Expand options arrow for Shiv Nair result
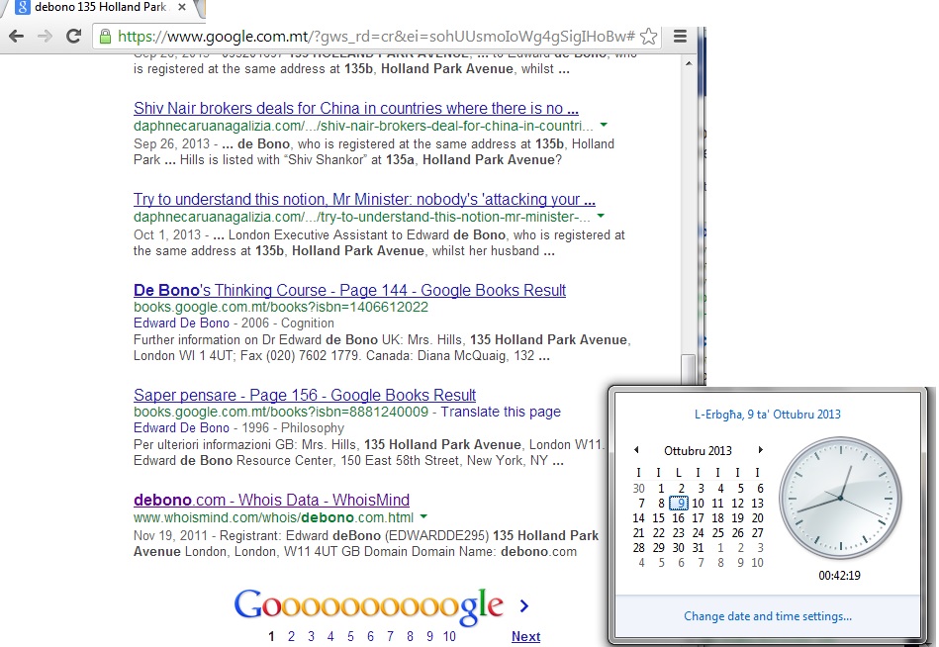This screenshot has width=939, height=647. click(x=604, y=126)
